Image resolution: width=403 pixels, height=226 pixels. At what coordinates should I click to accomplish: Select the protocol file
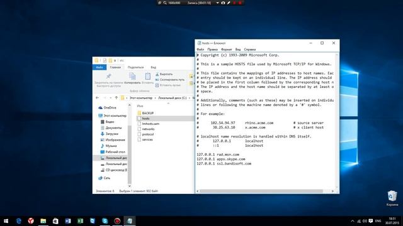coord(148,134)
